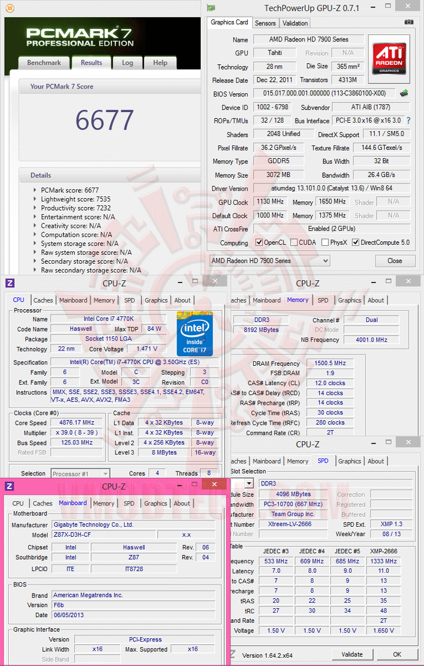The image size is (424, 666).
Task: Click the CPU-Z OK button
Action: point(397,655)
